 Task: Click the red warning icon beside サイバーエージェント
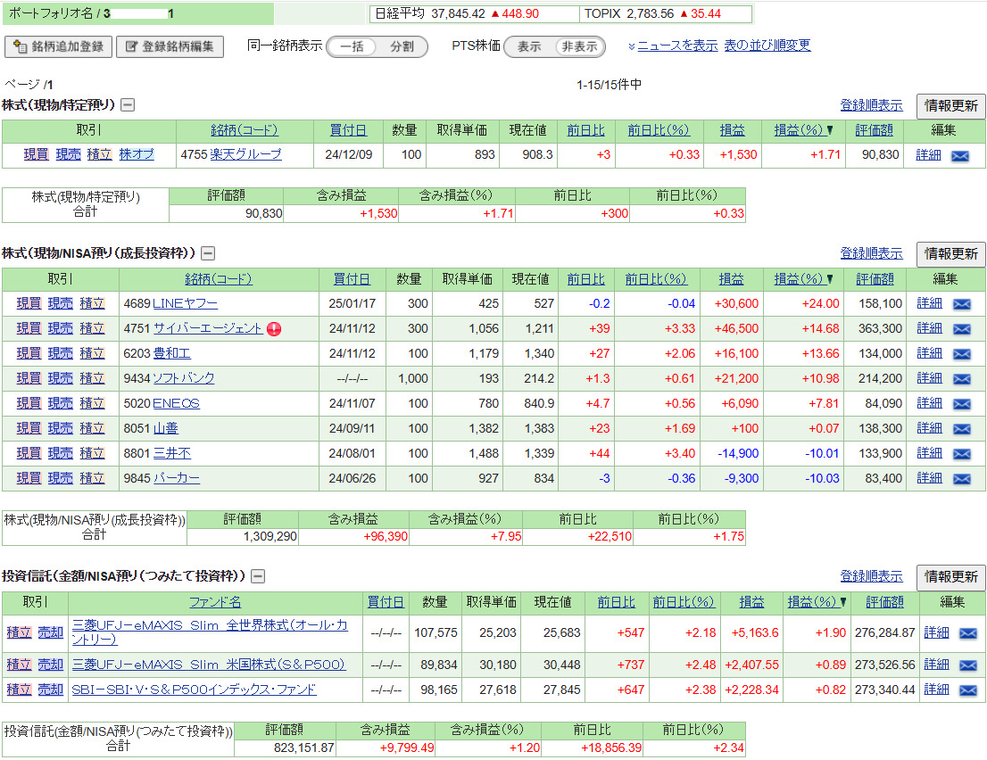(274, 328)
